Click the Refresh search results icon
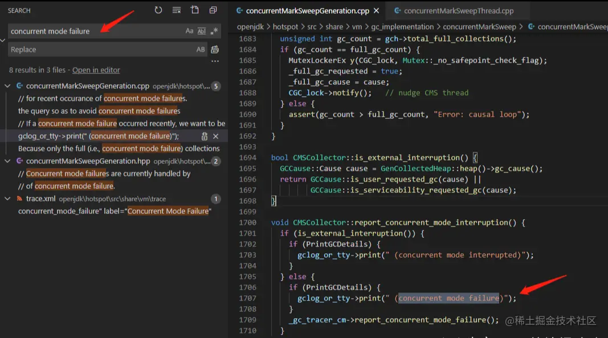The width and height of the screenshot is (608, 338). tap(158, 10)
